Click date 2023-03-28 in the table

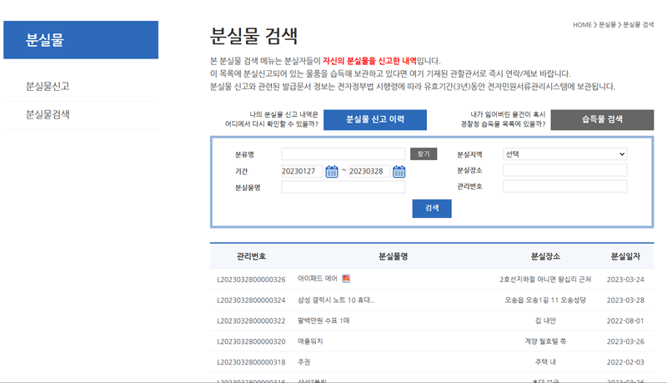625,300
